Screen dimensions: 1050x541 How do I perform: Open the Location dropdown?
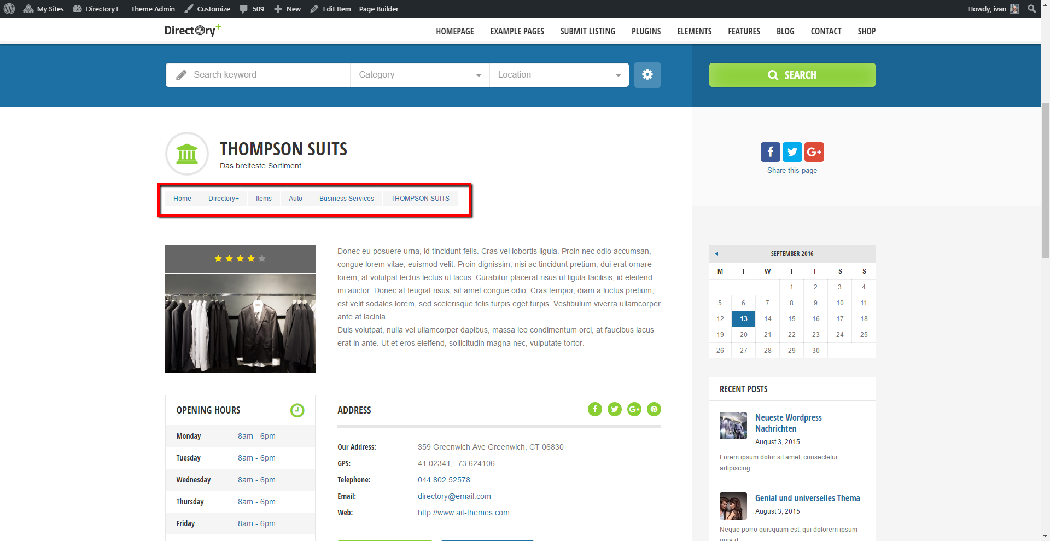coord(559,75)
